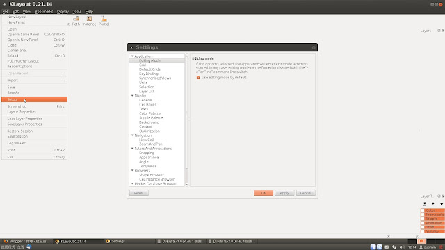Select Zoom And Pan in settings tree
Screen dimensions: 445x250
tap(151, 144)
